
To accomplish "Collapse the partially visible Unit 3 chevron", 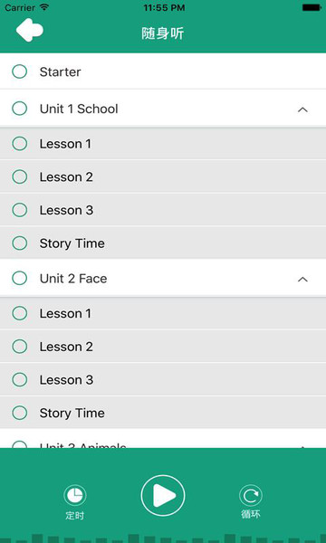I will click(302, 446).
